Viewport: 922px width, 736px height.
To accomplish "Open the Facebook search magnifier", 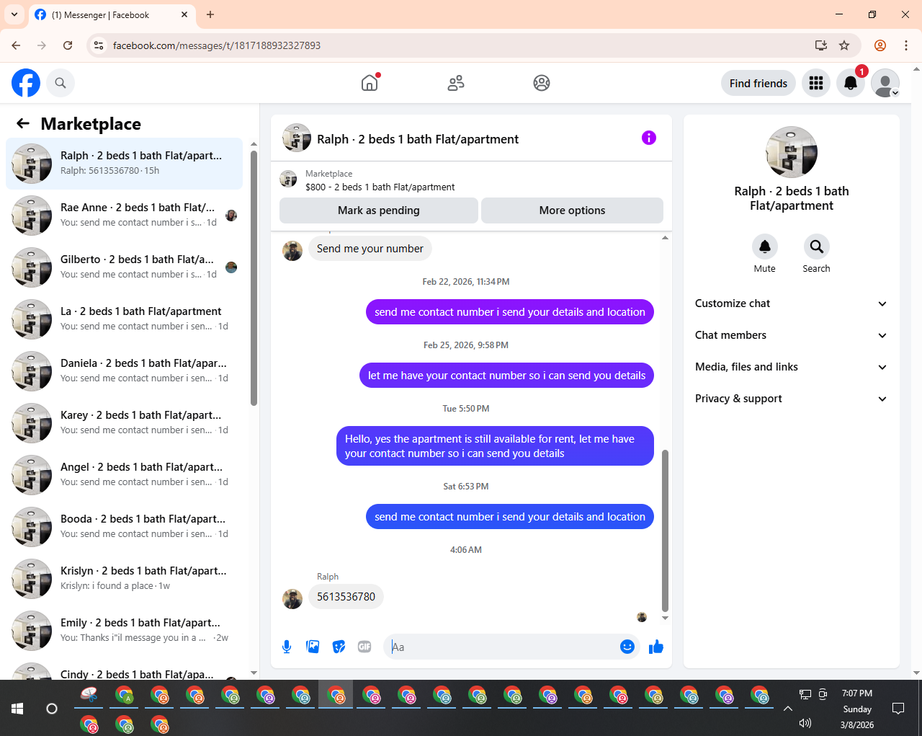I will [x=61, y=83].
